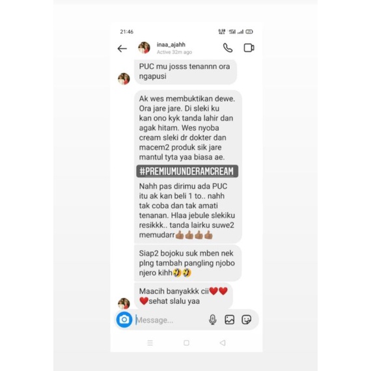Viewport: 371px width, 371px height.
Task: Open inaa_ajahh profile picture in header
Action: pyautogui.click(x=144, y=48)
